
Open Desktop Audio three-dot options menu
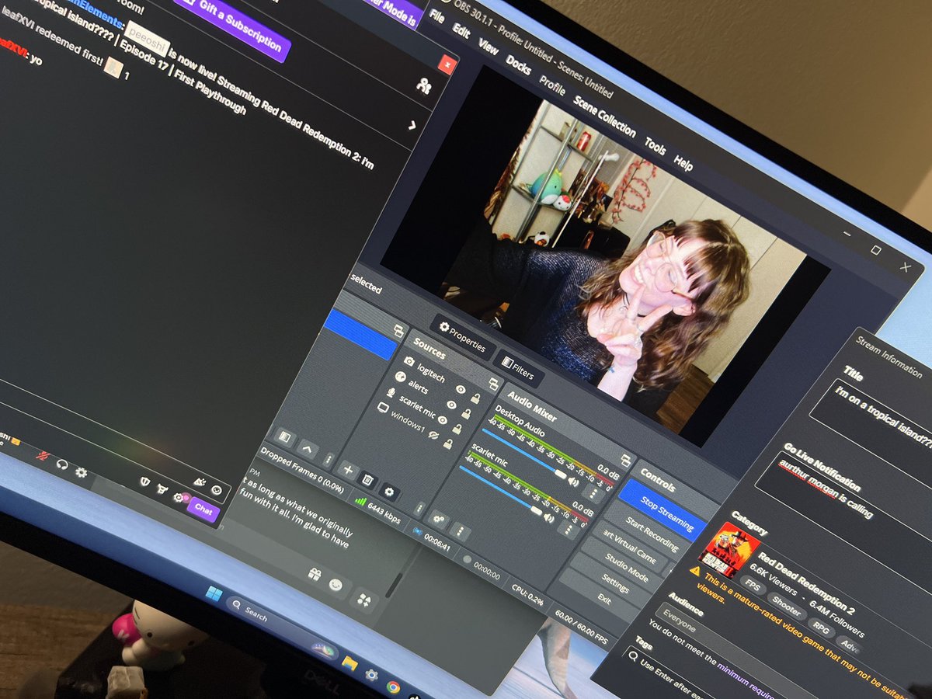click(594, 492)
